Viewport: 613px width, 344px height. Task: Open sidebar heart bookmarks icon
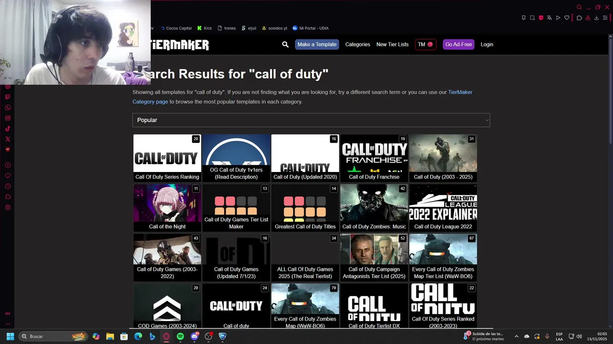8,176
